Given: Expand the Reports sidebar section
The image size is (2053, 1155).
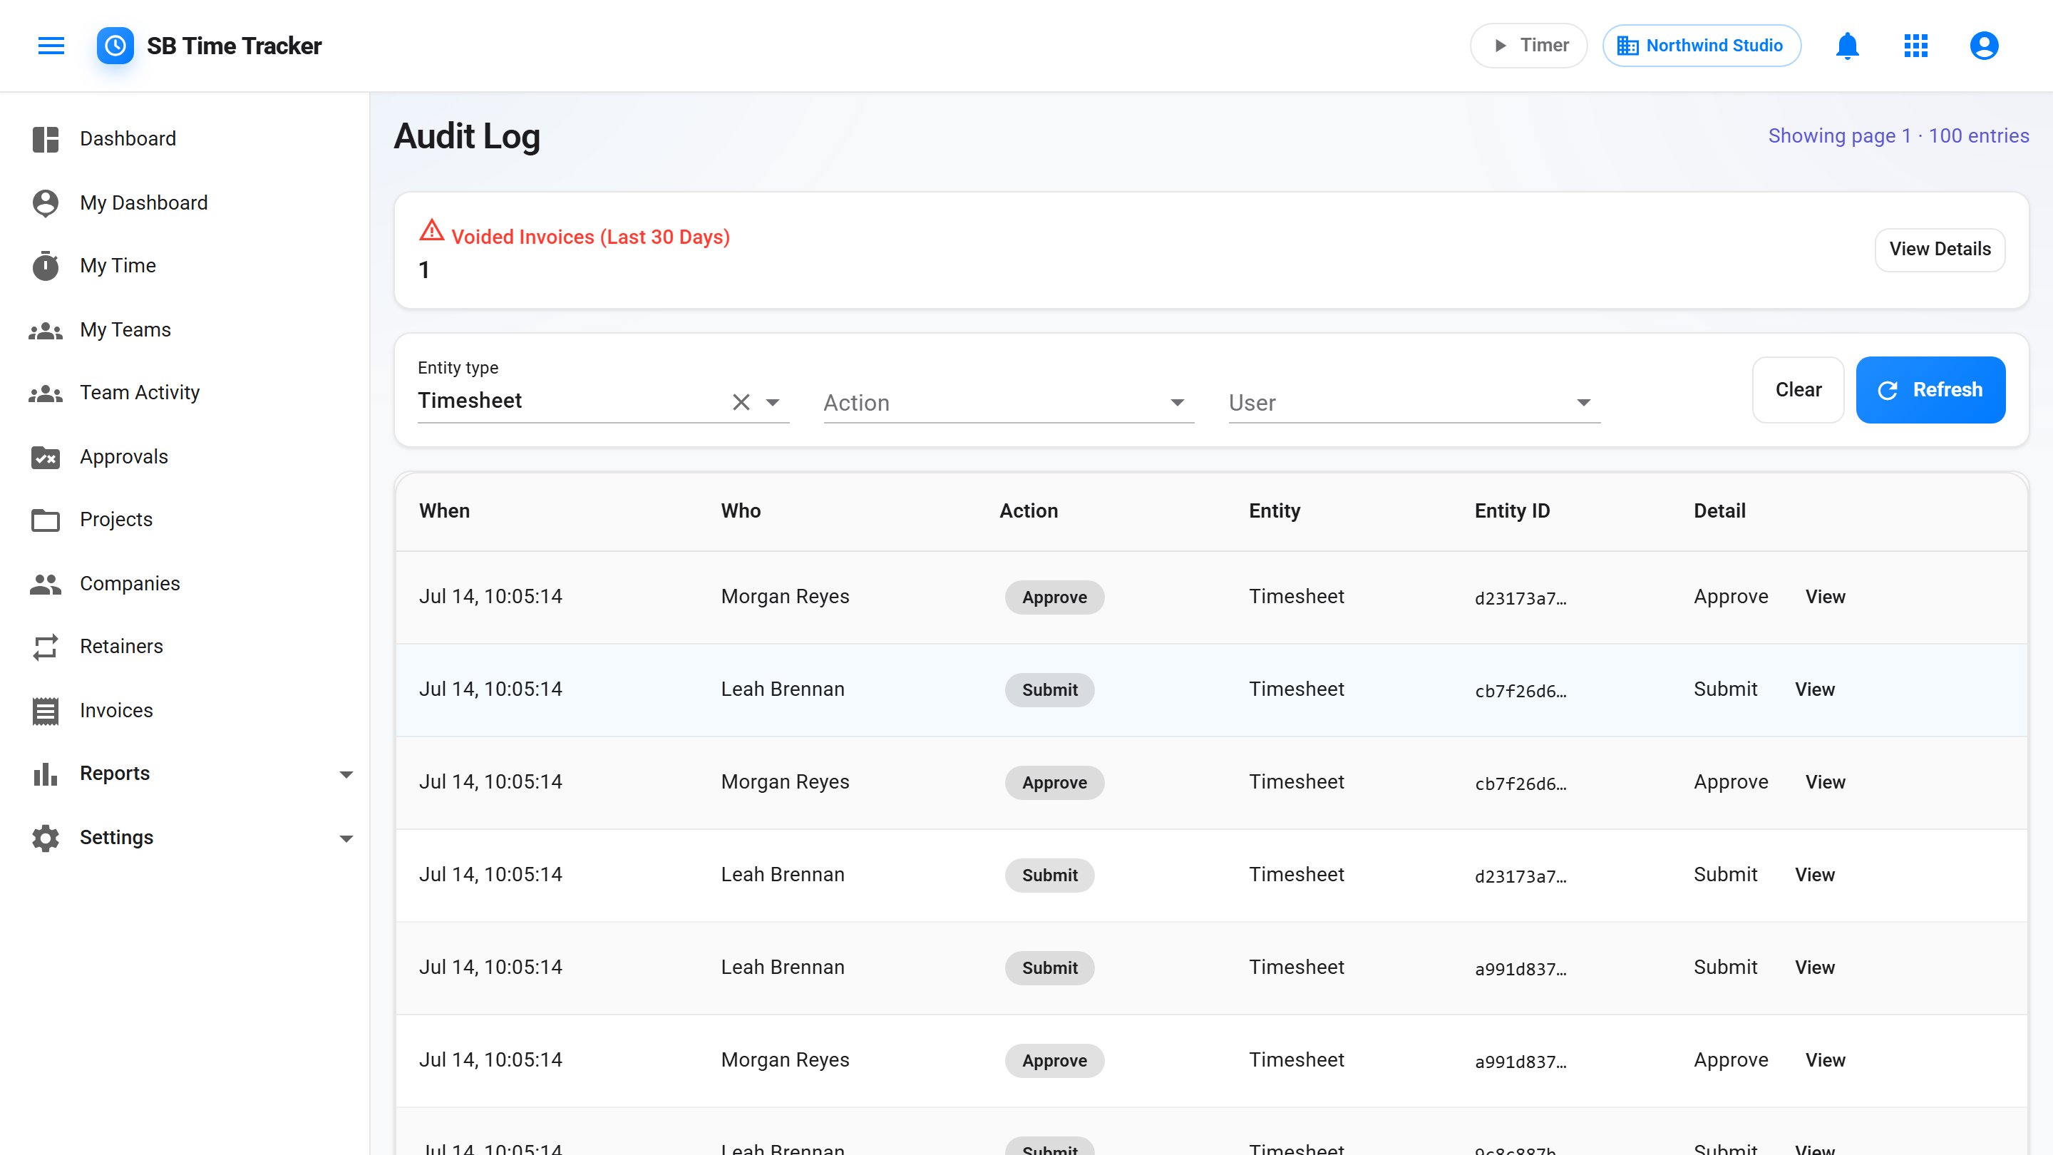Looking at the screenshot, I should pos(346,774).
